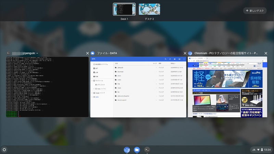
Task: Open the end_of_support folder row
Action: click(150, 100)
